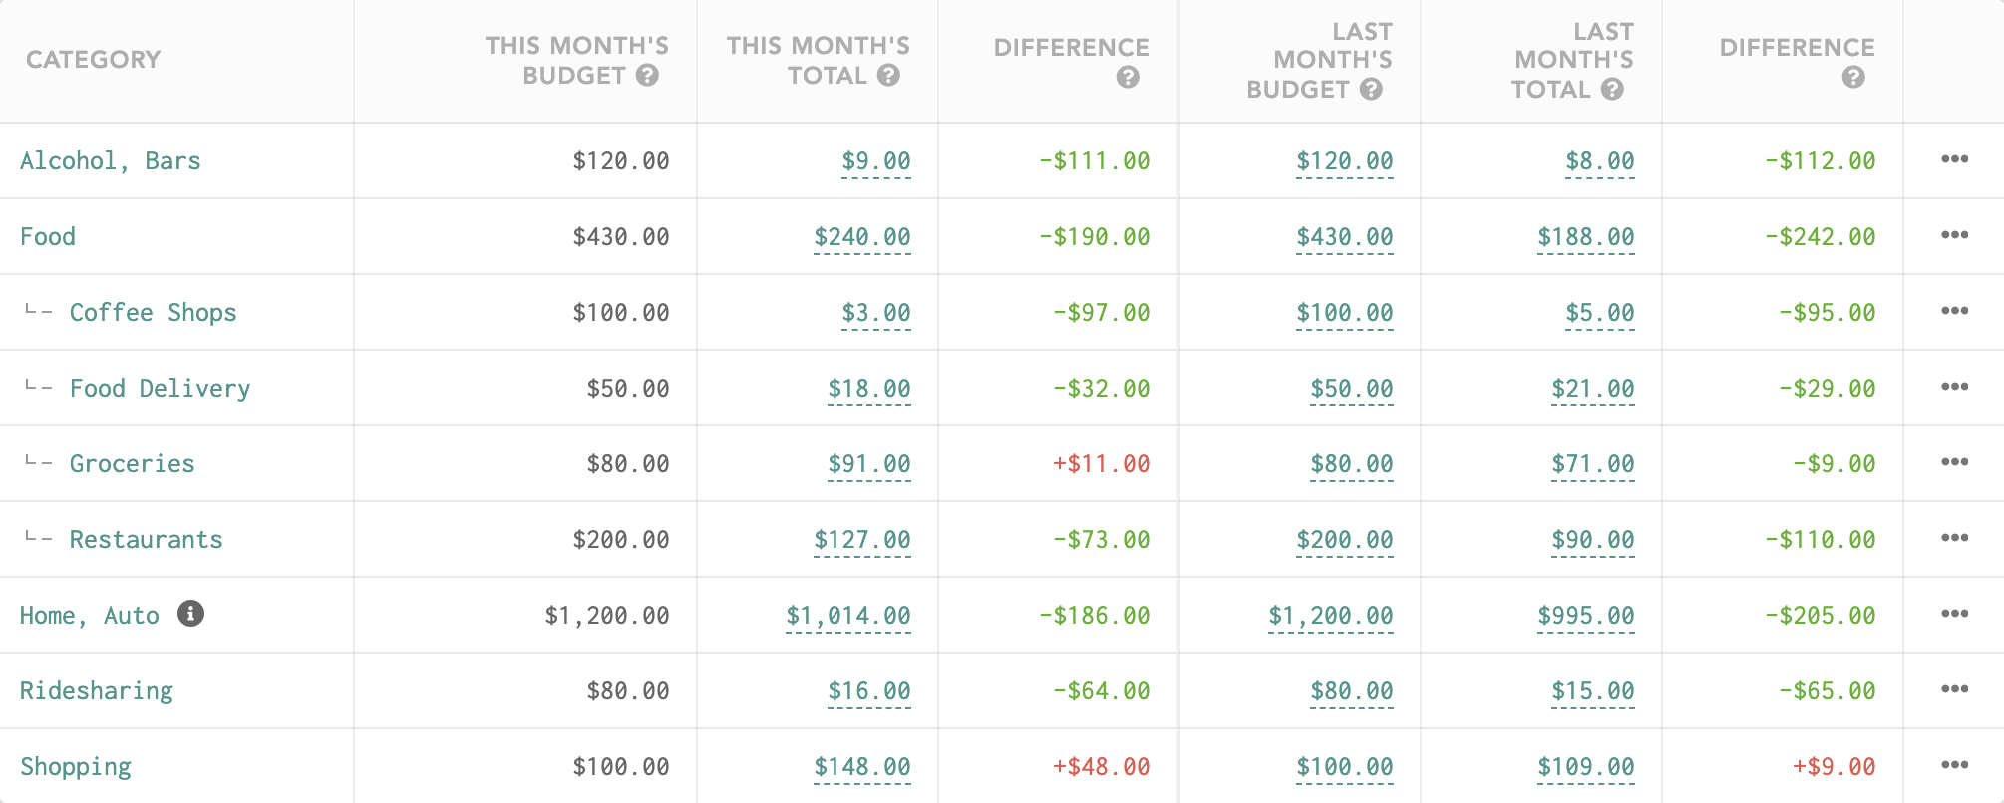Click help icon under last Difference header

tap(1853, 78)
